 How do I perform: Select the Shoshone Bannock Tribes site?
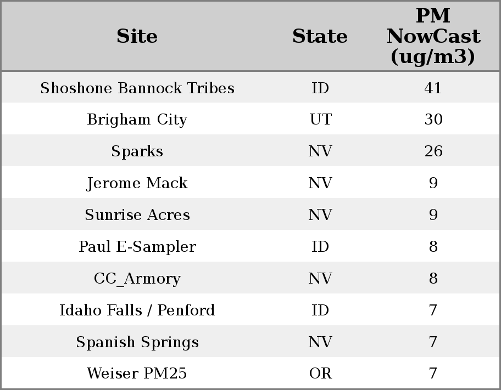coord(137,88)
